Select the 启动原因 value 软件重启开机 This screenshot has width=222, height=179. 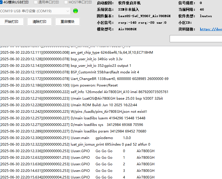click(129, 3)
